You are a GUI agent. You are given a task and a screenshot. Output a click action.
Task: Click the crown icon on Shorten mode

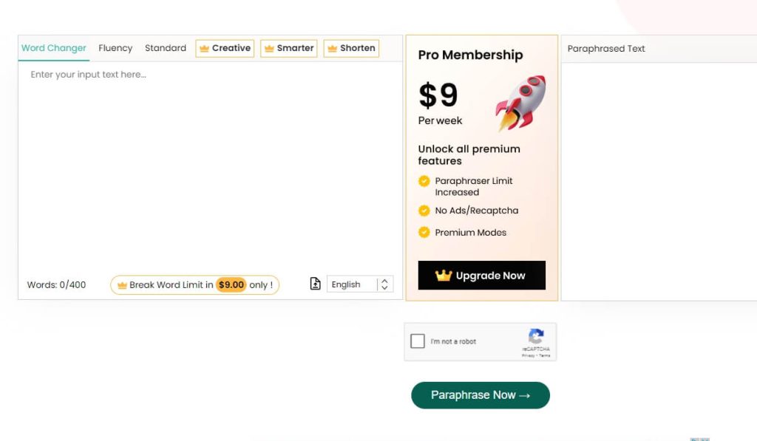(333, 49)
